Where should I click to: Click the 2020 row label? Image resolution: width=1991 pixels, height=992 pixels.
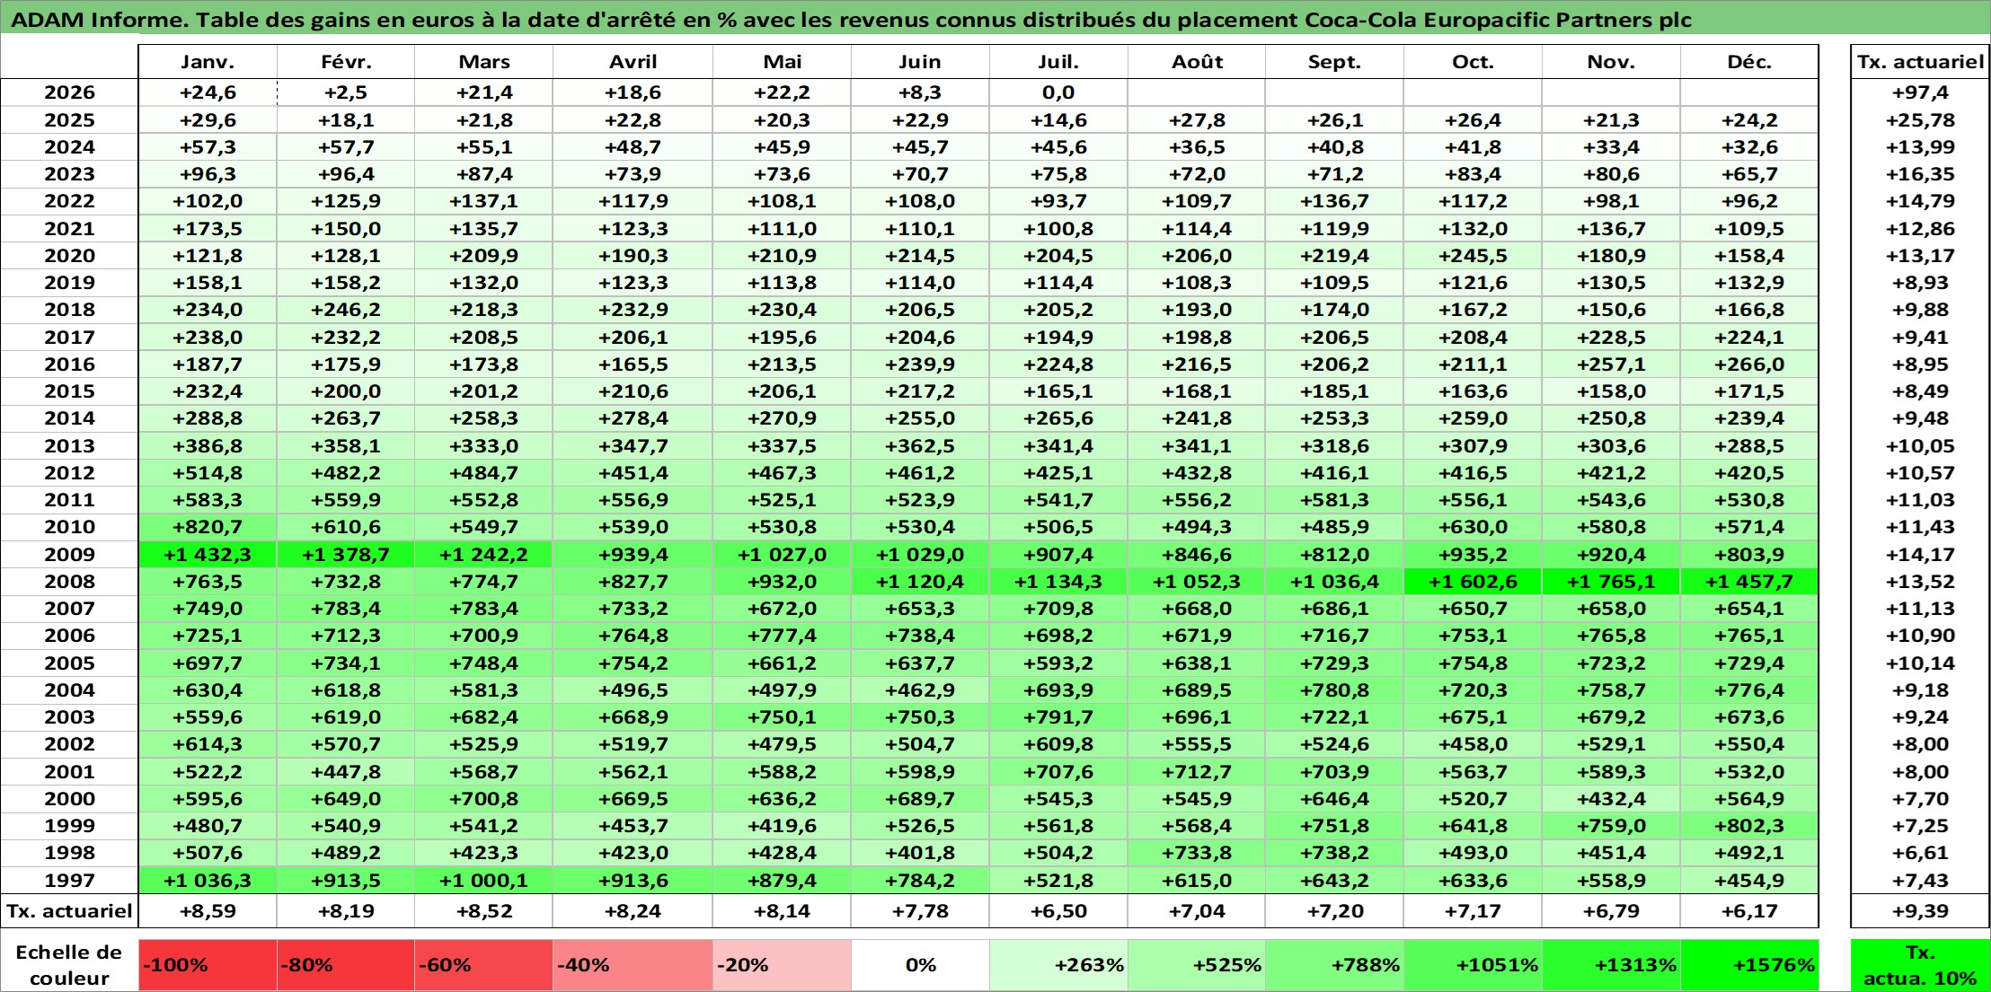69,256
